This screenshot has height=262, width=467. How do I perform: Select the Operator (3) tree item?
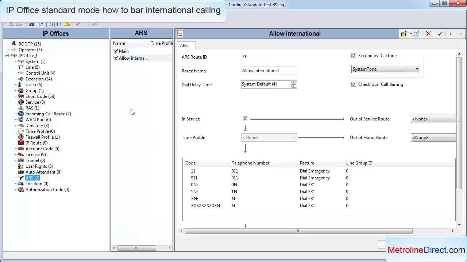[30, 50]
